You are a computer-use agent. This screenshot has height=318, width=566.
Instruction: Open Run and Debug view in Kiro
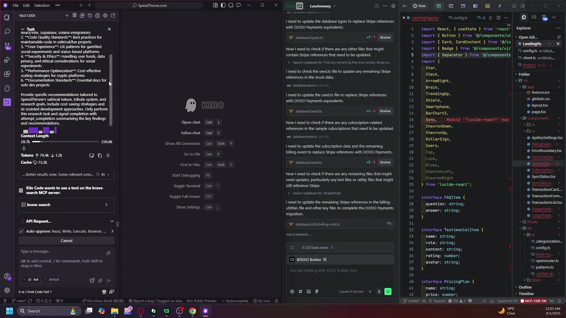tap(7, 60)
